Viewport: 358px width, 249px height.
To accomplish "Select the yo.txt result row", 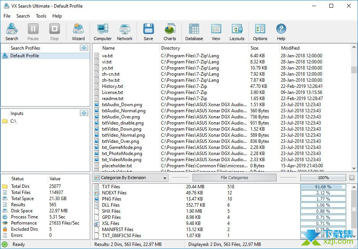I will click(222, 68).
